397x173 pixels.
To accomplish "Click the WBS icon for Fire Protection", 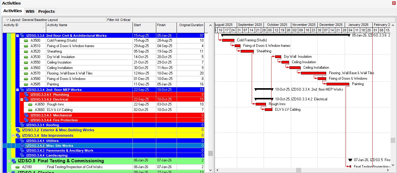I will [26, 120].
